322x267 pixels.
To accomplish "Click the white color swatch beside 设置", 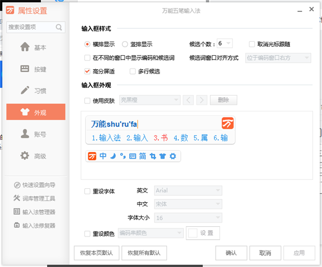I will (x=193, y=233).
